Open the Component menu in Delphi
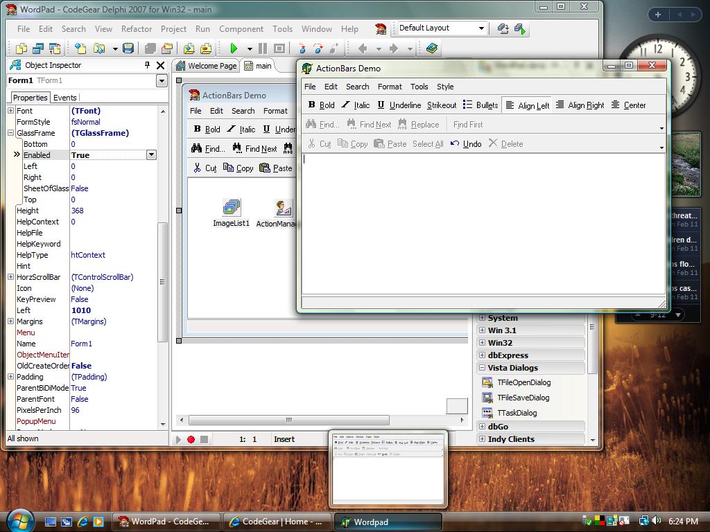Viewport: 710px width, 532px height. tap(241, 29)
